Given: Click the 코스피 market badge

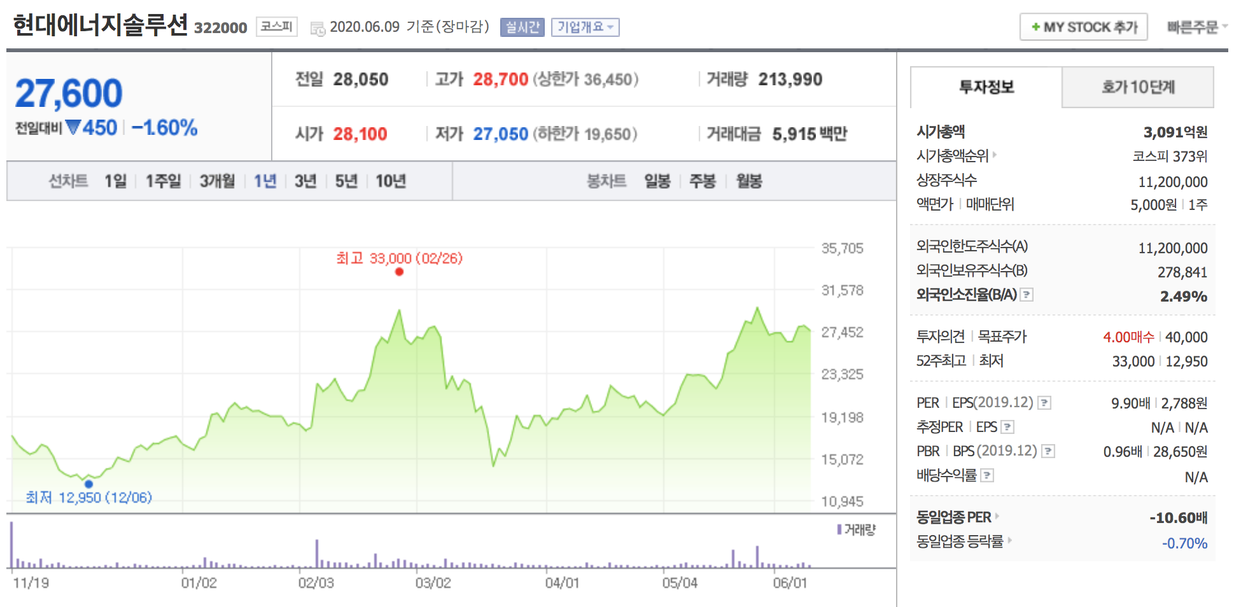Looking at the screenshot, I should click(x=277, y=27).
